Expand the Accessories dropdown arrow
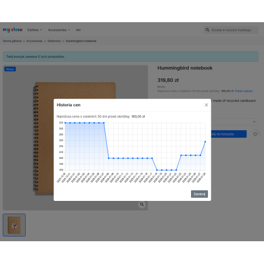This screenshot has height=264, width=264. [69, 30]
